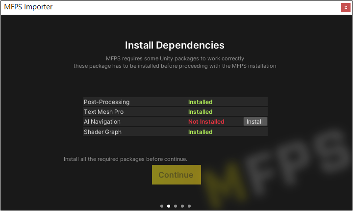Go to the first page indicator dot
The height and width of the screenshot is (211, 353).
(x=162, y=206)
